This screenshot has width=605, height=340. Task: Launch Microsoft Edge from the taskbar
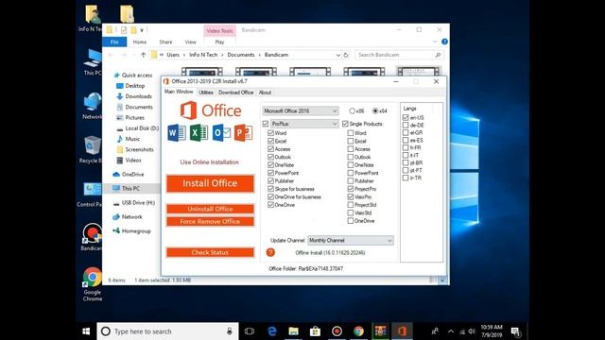coord(271,331)
